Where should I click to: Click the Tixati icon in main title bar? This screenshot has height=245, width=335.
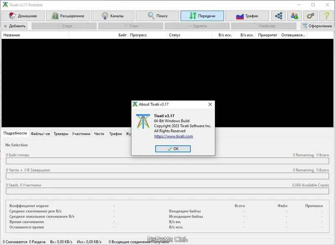point(5,5)
